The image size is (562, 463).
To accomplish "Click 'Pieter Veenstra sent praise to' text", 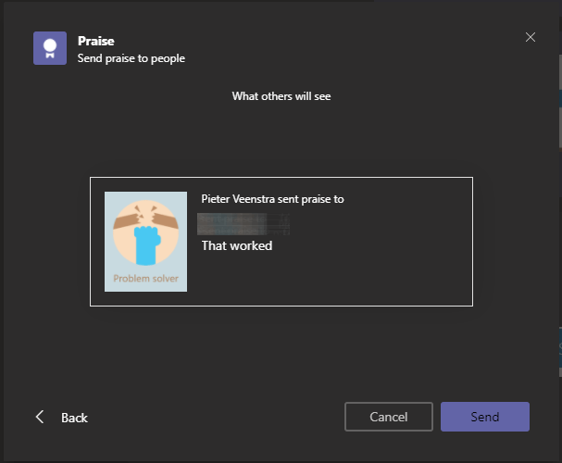I will (272, 199).
